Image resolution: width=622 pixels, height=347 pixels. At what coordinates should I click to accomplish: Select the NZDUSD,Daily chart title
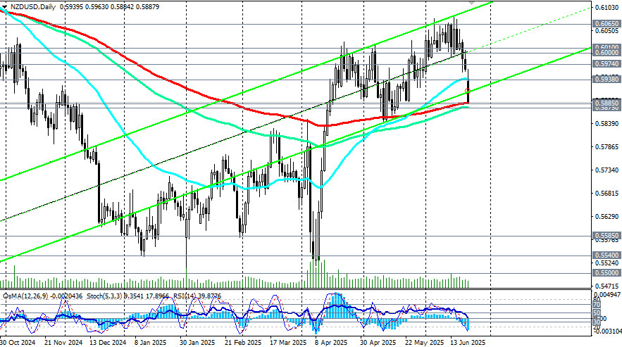(x=33, y=7)
